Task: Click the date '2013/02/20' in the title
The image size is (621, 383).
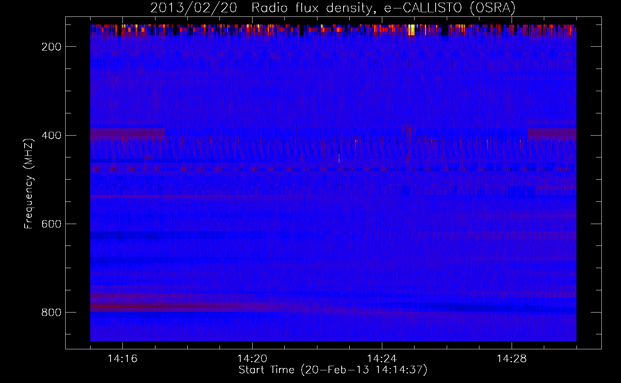Action: 193,8
